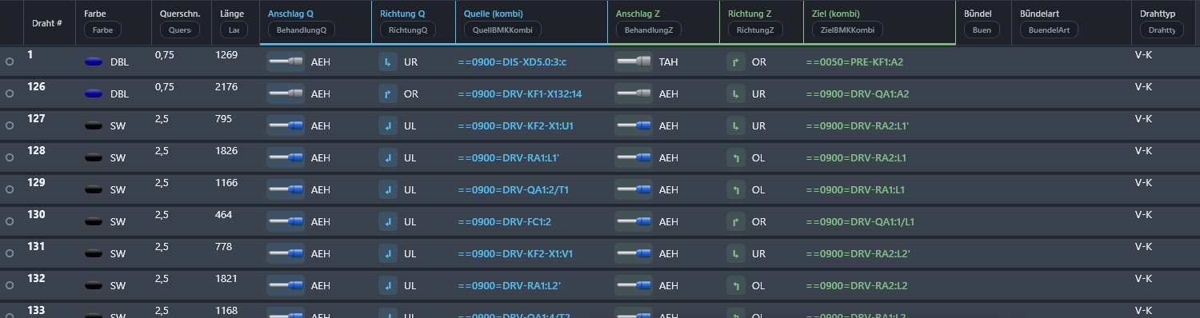Image resolution: width=1200 pixels, height=318 pixels.
Task: Click the RichtungQ filter field
Action: click(x=407, y=30)
